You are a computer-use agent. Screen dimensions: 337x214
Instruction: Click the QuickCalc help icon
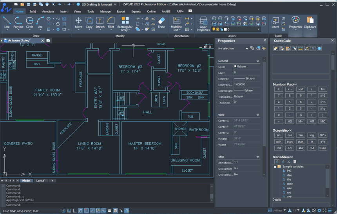coord(319,49)
